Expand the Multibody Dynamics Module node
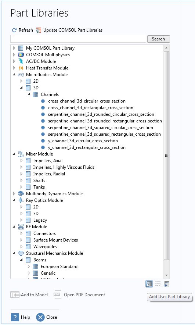 tap(14, 194)
